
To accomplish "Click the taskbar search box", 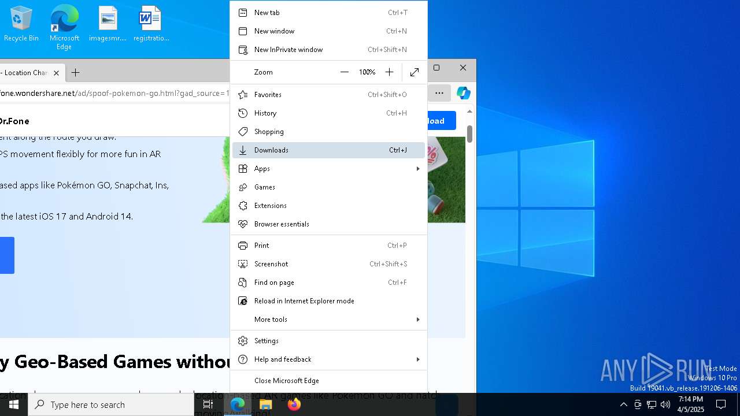I will point(111,404).
